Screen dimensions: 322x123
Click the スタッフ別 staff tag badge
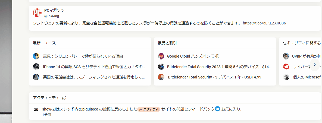click(149, 109)
